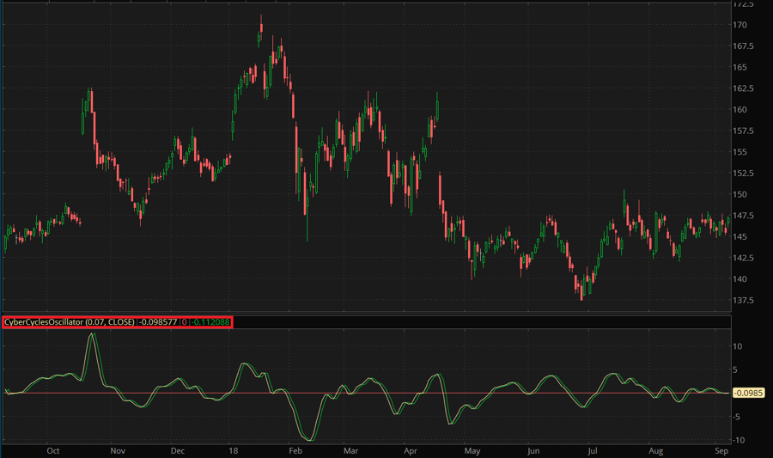
Task: Pick the Jul marker on the time axis
Action: coord(592,449)
